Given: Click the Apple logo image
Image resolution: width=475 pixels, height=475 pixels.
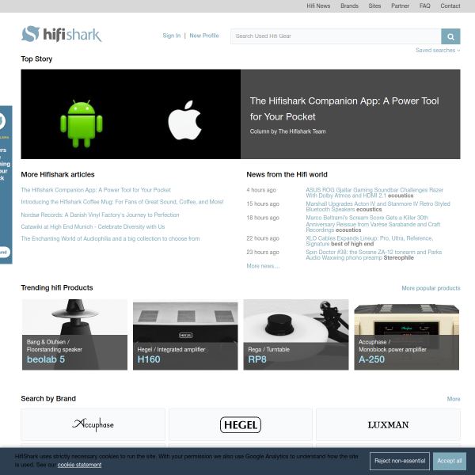Looking at the screenshot, I should (184, 120).
